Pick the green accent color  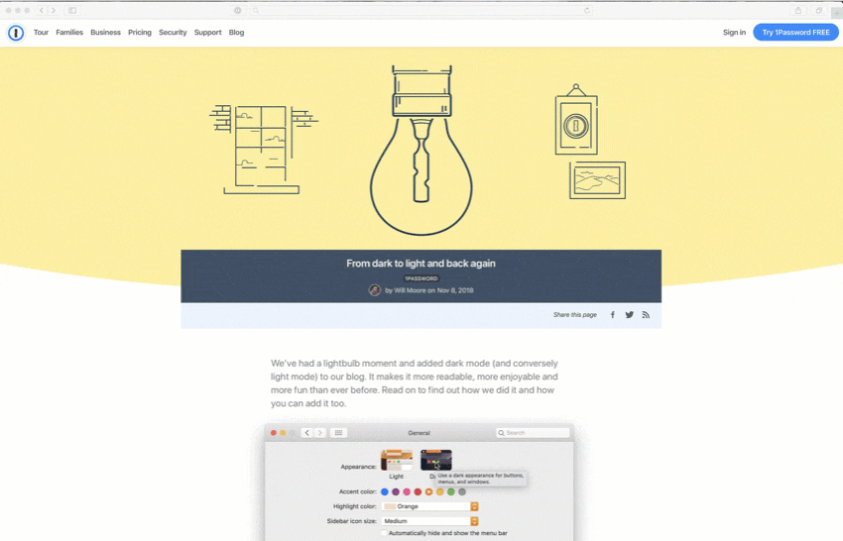tap(451, 491)
